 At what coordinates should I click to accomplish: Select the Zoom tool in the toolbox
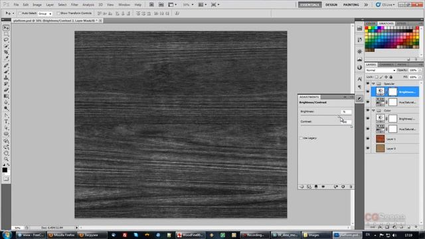[6, 159]
